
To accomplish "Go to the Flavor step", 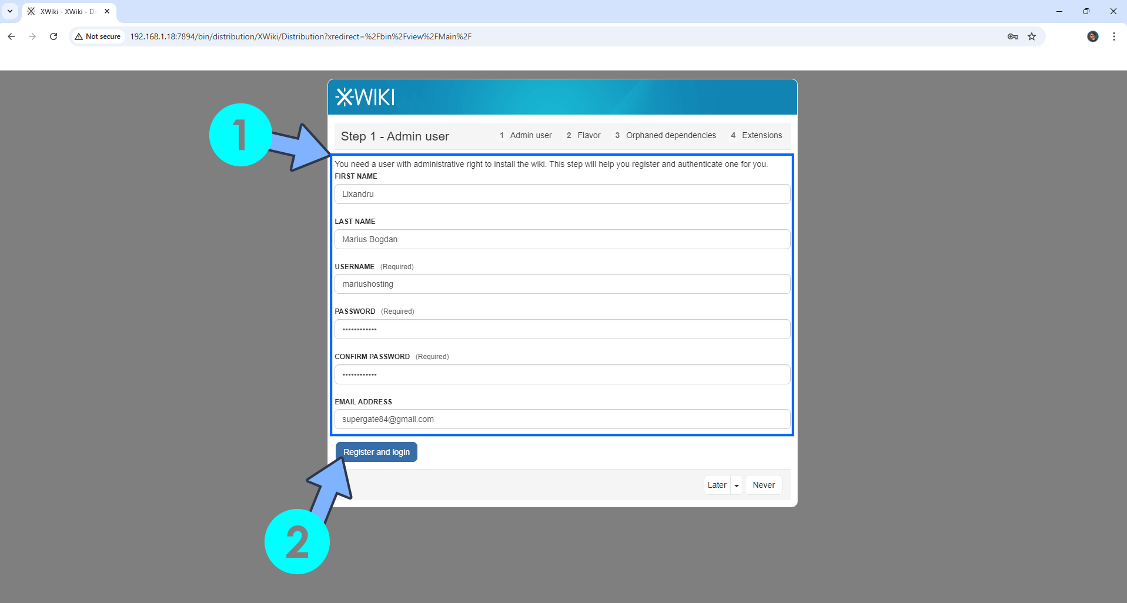I will [x=583, y=135].
